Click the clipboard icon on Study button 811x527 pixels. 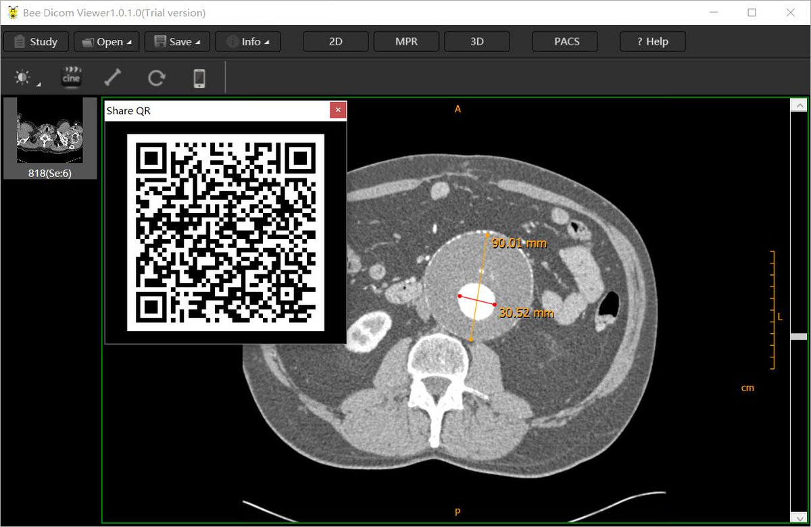20,42
